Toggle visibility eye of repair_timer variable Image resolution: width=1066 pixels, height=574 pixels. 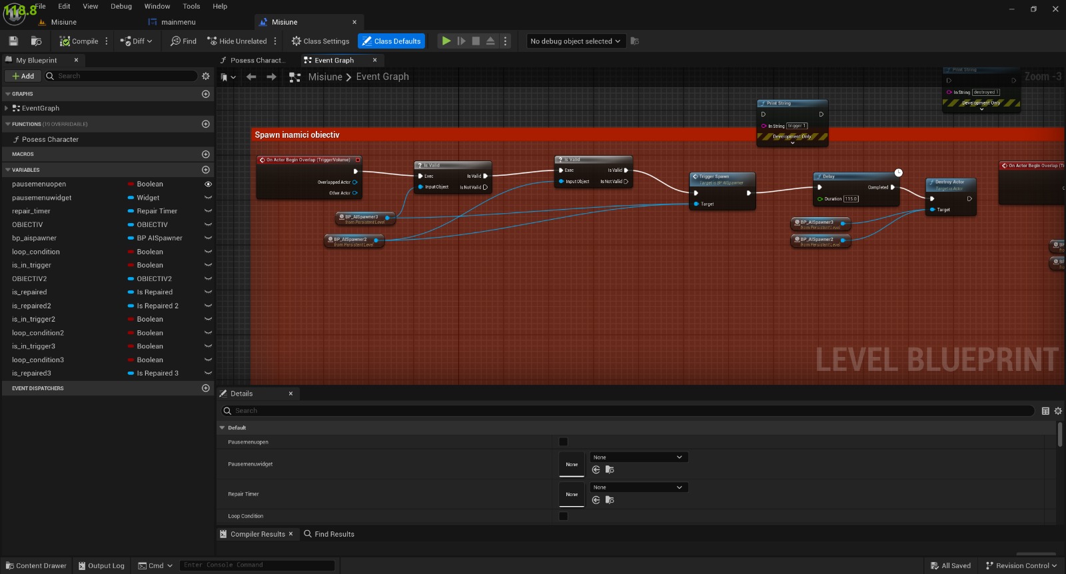[x=208, y=211]
